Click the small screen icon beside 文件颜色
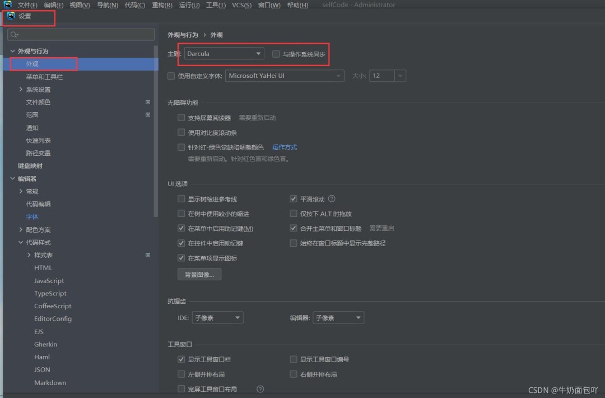 coord(147,102)
